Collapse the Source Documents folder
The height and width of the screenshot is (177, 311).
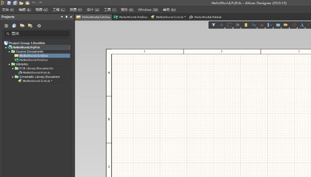pos(9,52)
